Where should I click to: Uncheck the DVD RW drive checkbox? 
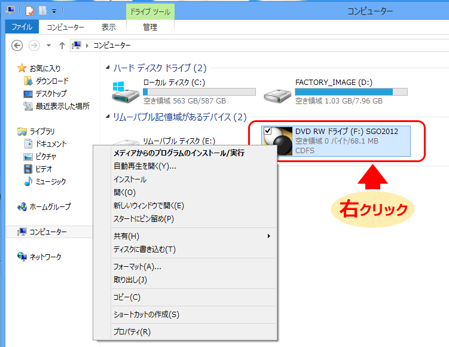(x=267, y=130)
